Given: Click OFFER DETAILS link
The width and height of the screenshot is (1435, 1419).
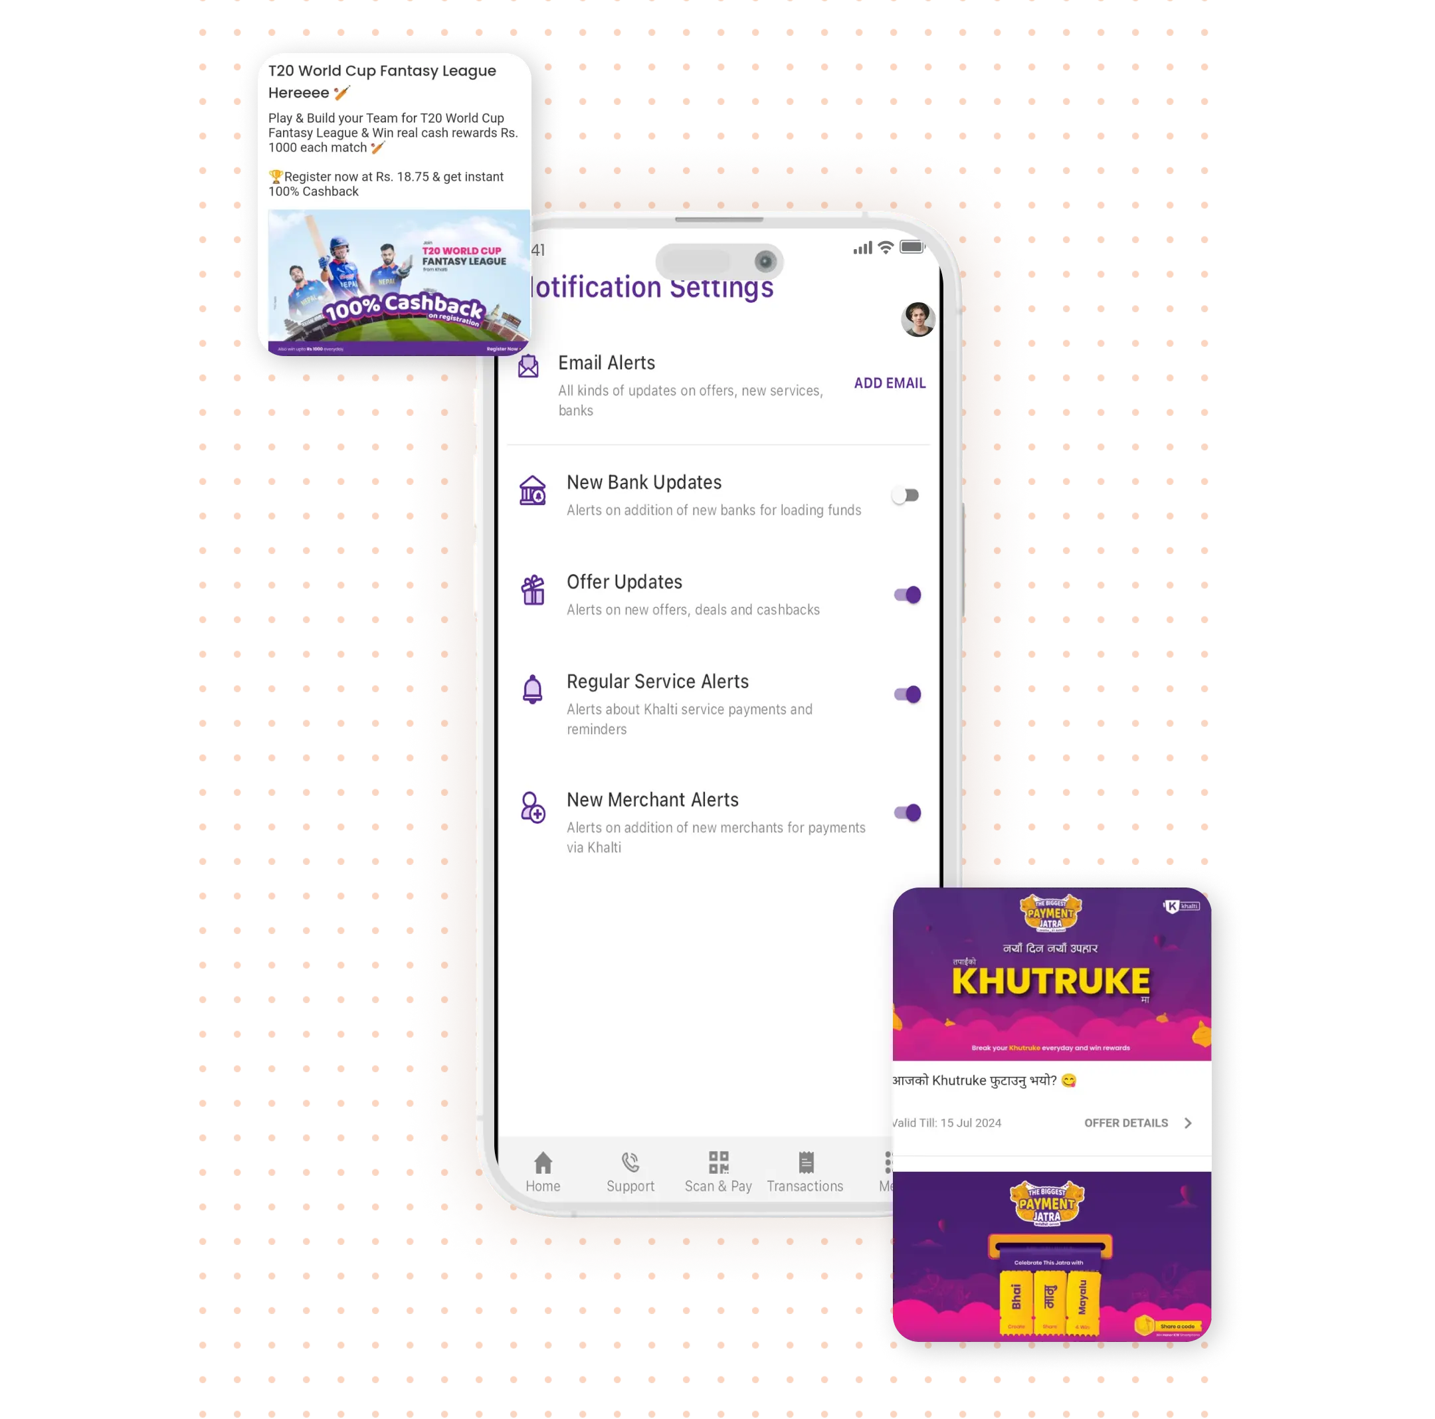Looking at the screenshot, I should (x=1127, y=1123).
